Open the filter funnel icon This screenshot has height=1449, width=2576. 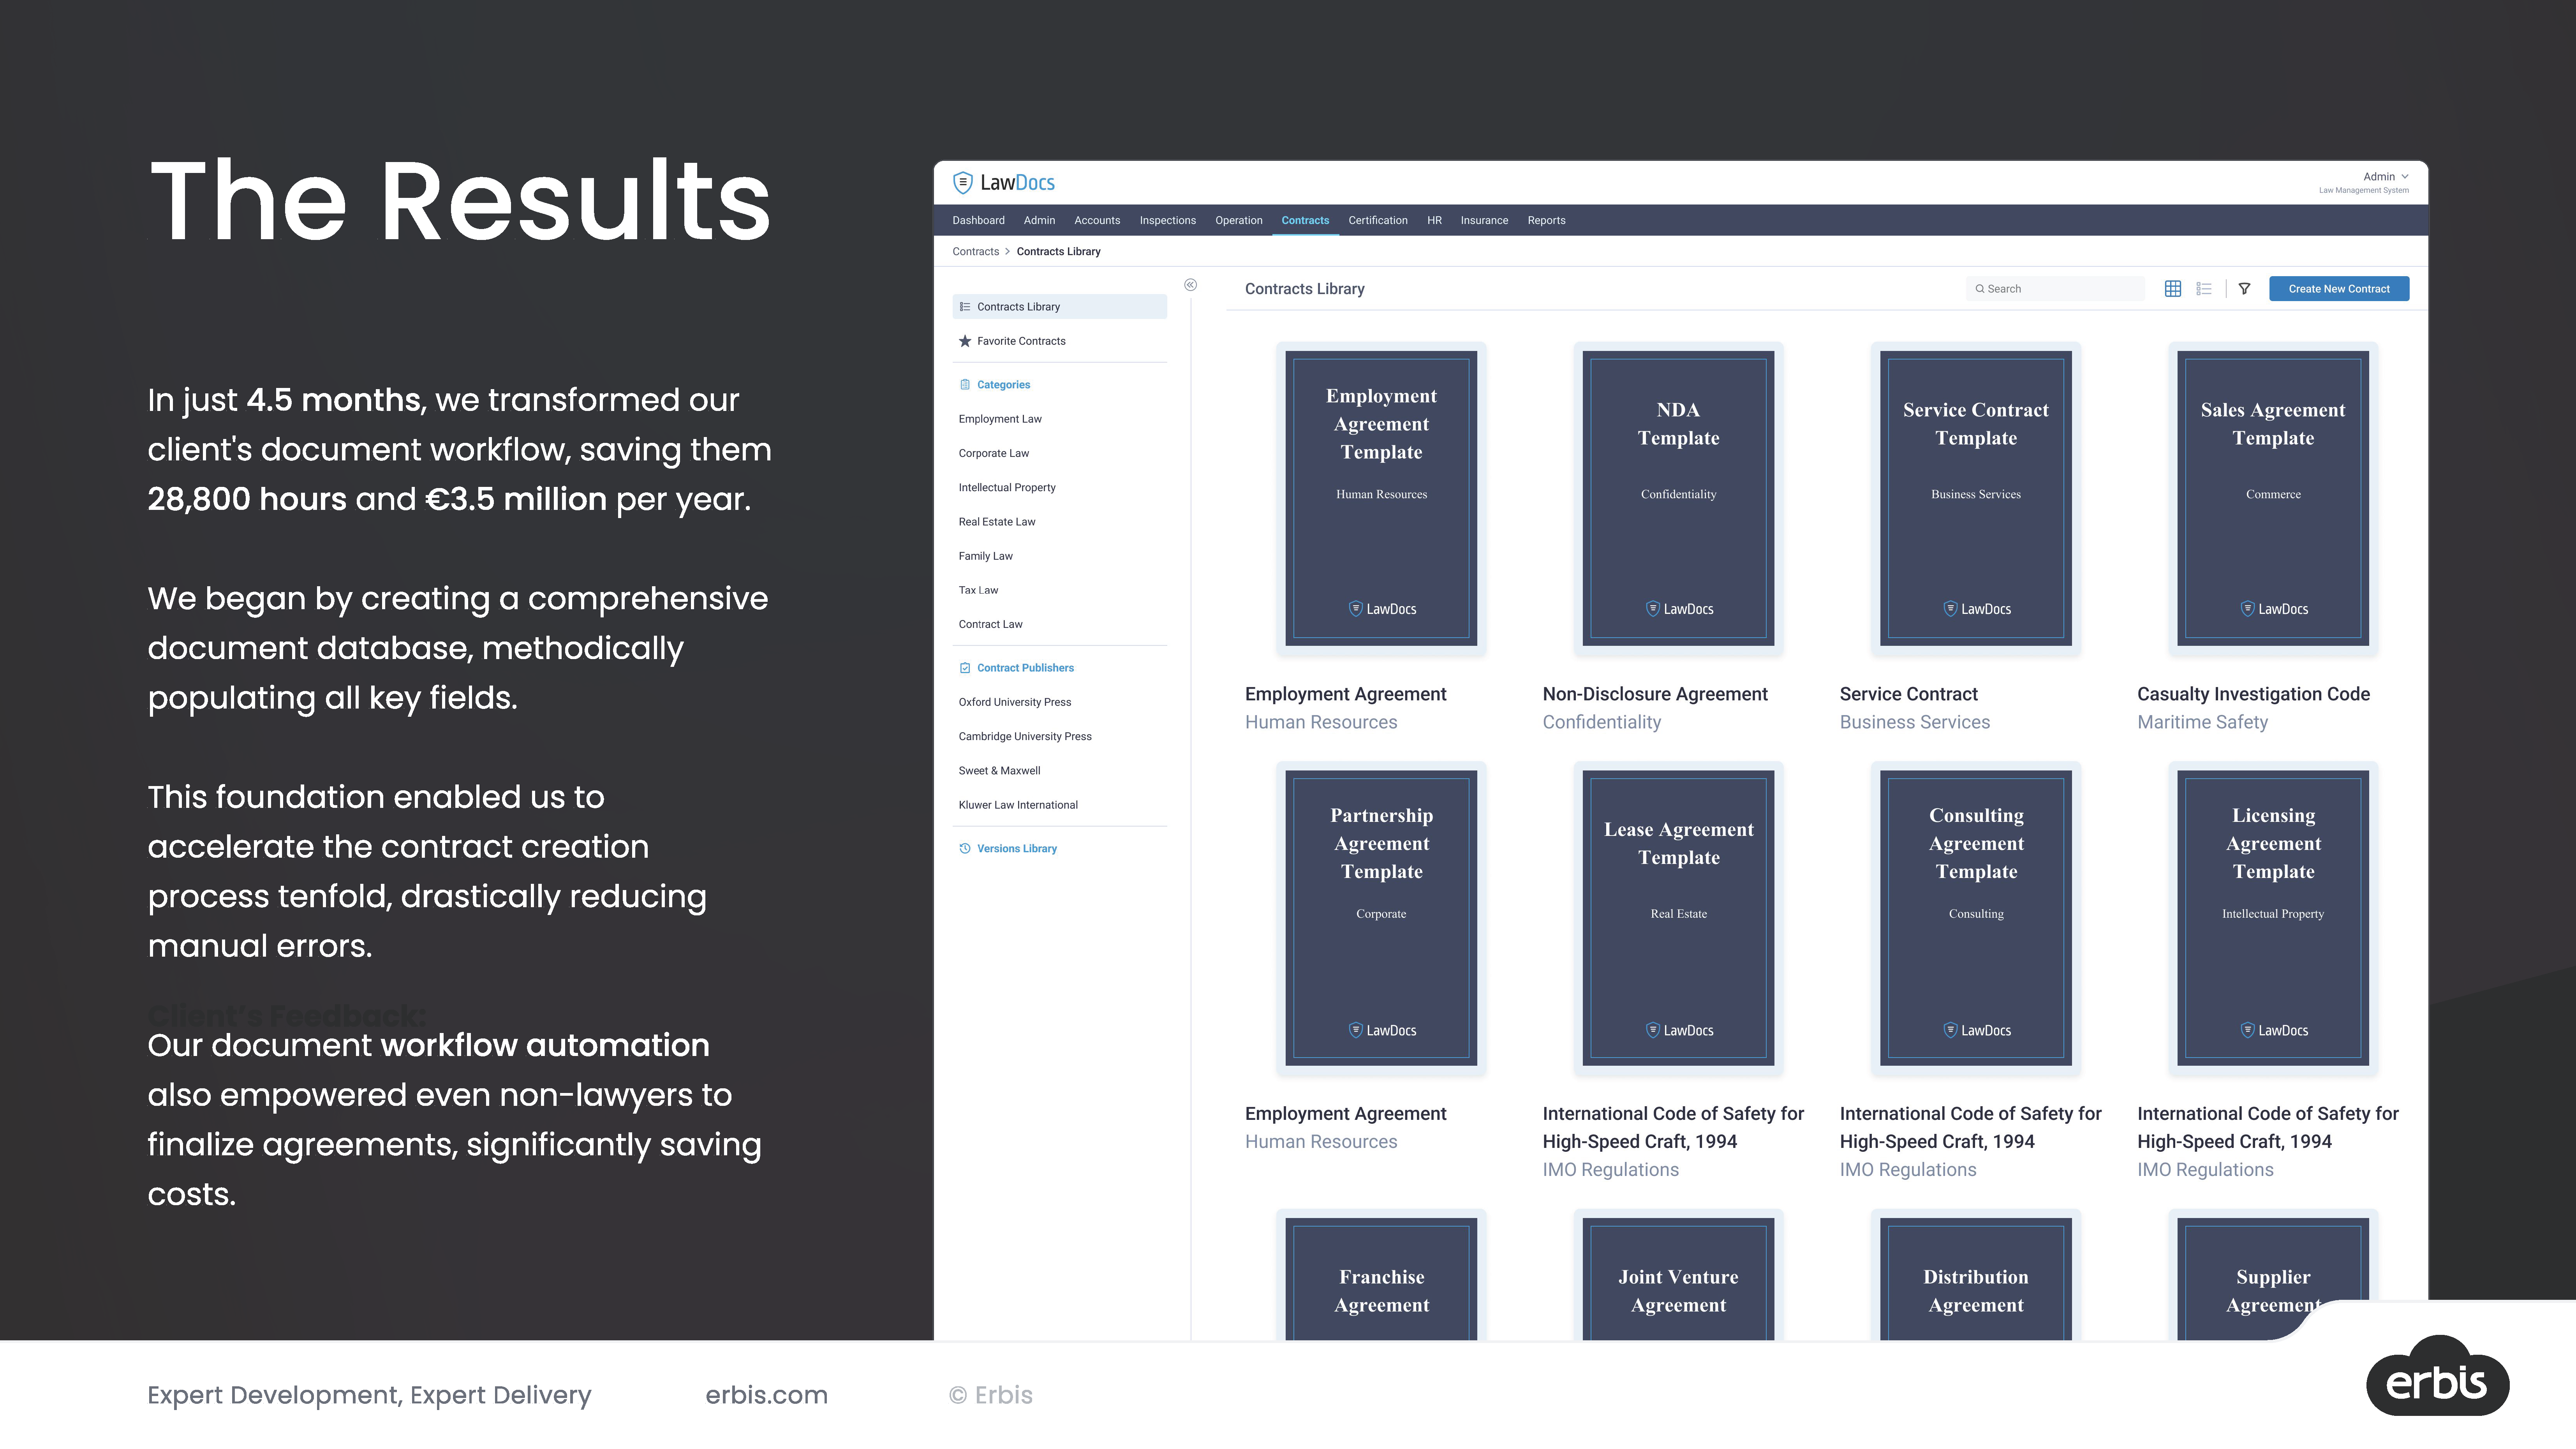point(2244,289)
